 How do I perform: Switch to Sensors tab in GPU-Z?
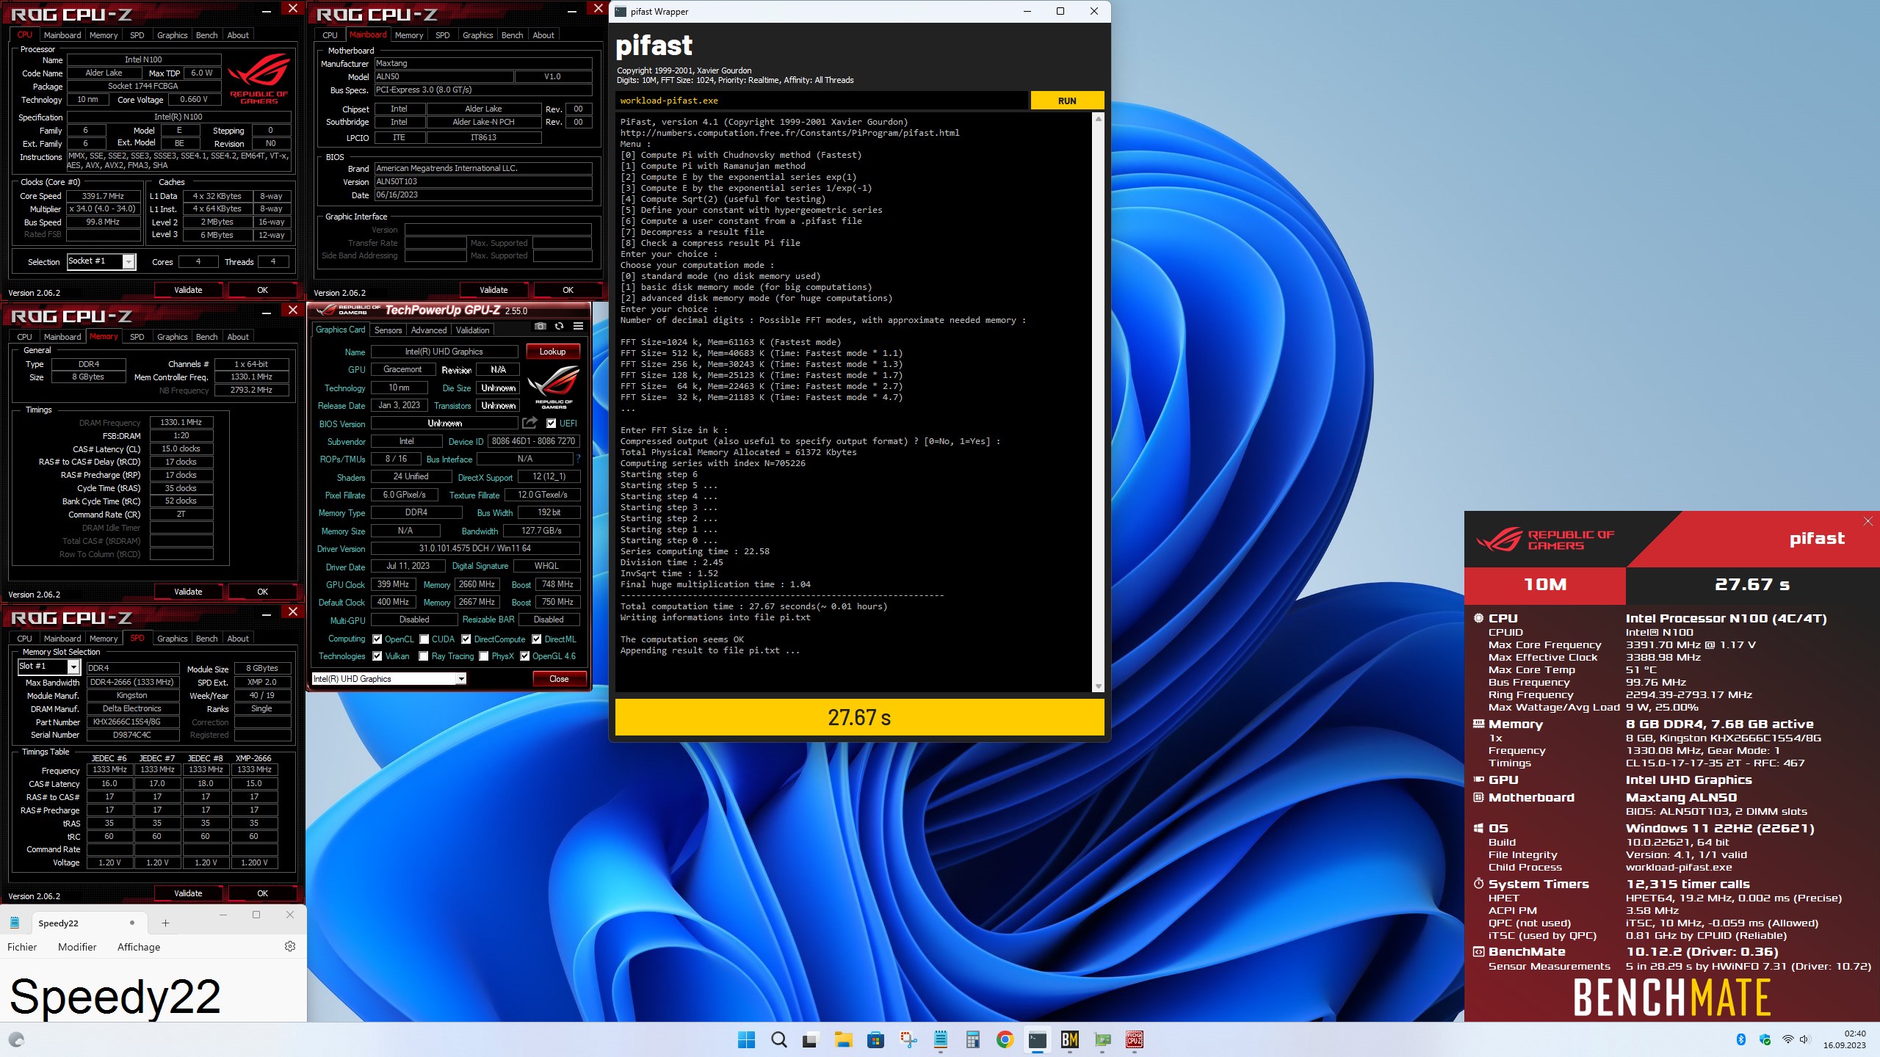point(388,330)
